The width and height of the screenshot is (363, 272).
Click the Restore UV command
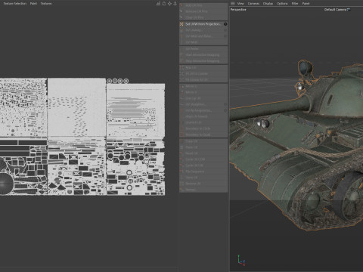coord(203,184)
